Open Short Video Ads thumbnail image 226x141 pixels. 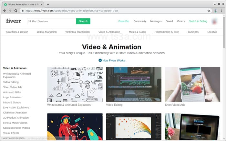pos(192,84)
